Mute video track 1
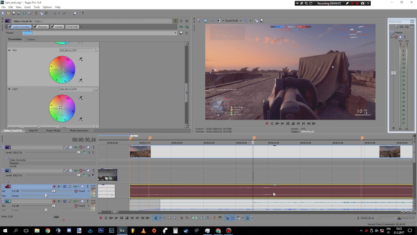The width and height of the screenshot is (417, 235). 88,147
